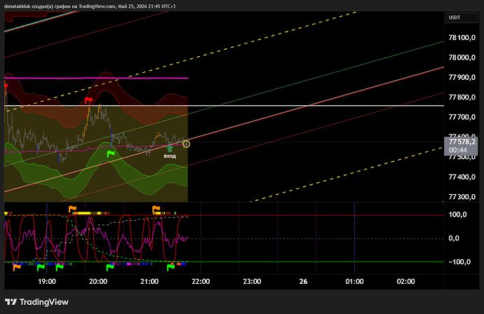484x314 pixels.
Task: Click the green up-arrow above the "вход" label
Action: 170,149
